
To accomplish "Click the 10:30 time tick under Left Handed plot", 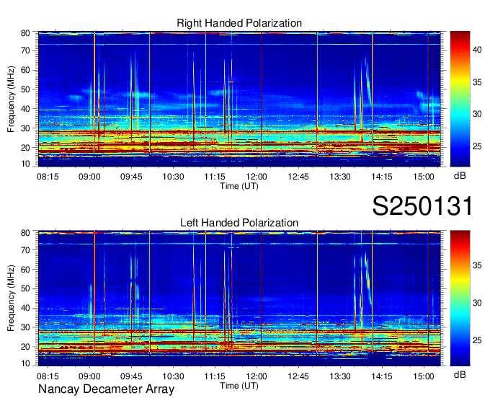I will (x=173, y=376).
